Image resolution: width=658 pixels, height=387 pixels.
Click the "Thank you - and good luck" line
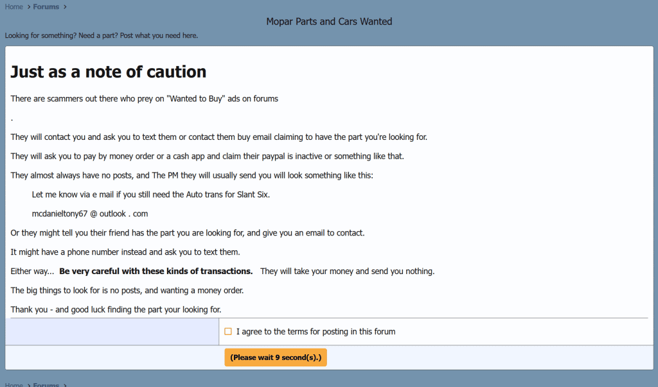[116, 310]
